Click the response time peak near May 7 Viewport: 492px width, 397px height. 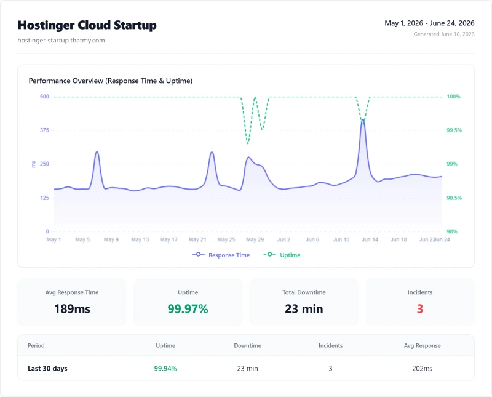pos(97,152)
